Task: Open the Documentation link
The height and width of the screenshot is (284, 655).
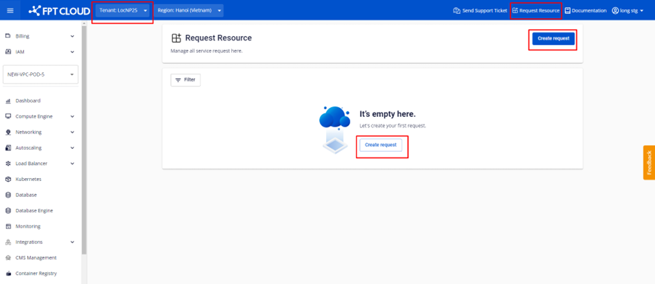Action: tap(585, 10)
